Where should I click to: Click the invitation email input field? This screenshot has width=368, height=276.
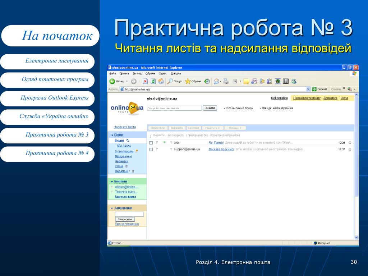(x=129, y=214)
